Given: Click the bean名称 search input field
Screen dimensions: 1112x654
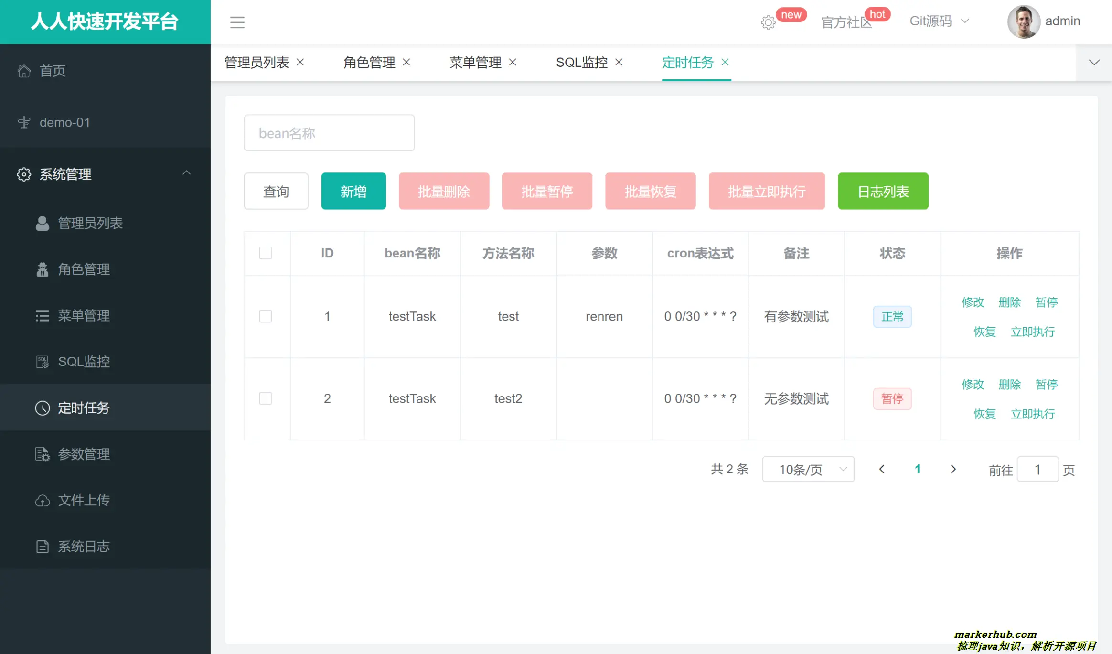Looking at the screenshot, I should 329,133.
